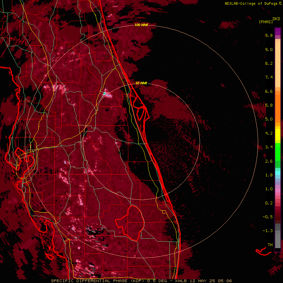The width and height of the screenshot is (283, 283).
Task: Click the KMLB 12 MAY 25 05:06 timestamp
Action: (203, 281)
